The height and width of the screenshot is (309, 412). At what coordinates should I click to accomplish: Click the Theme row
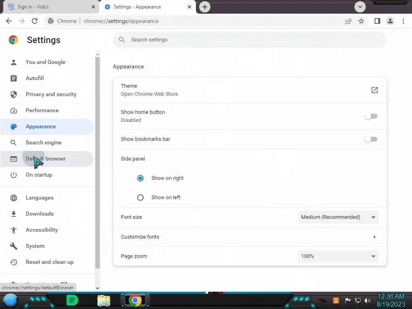tap(249, 90)
